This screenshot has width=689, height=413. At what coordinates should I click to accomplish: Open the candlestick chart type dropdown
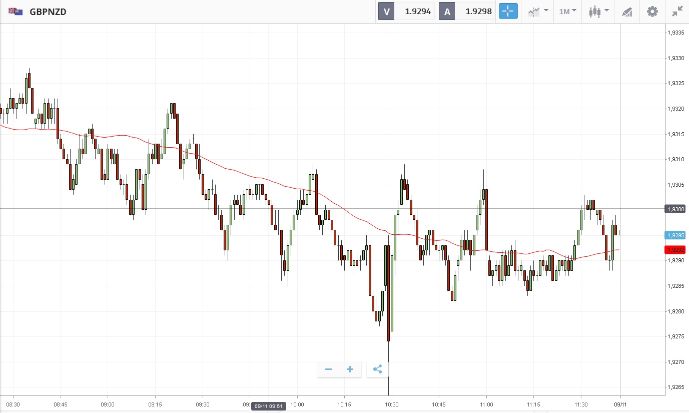pyautogui.click(x=598, y=11)
